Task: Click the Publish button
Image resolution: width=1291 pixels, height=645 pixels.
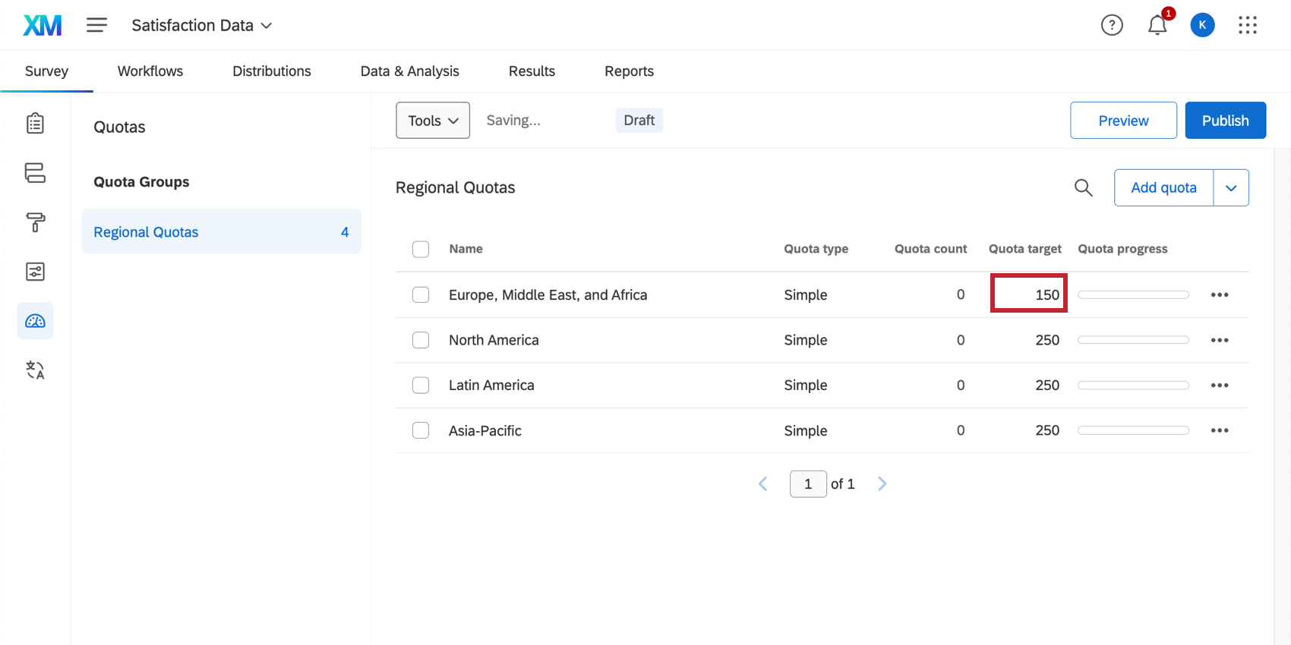Action: 1225,121
